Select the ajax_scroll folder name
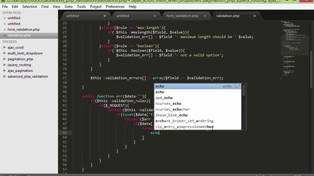 pos(16,47)
